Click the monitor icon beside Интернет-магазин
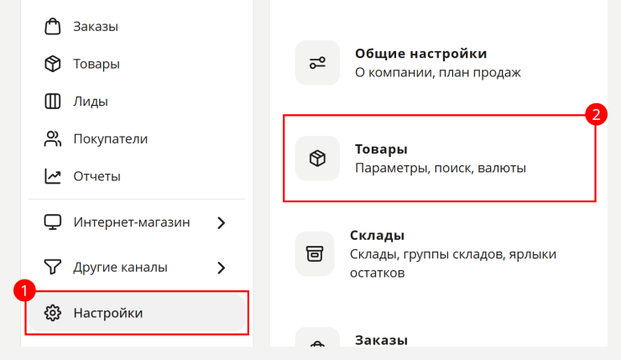This screenshot has width=621, height=360. [52, 222]
